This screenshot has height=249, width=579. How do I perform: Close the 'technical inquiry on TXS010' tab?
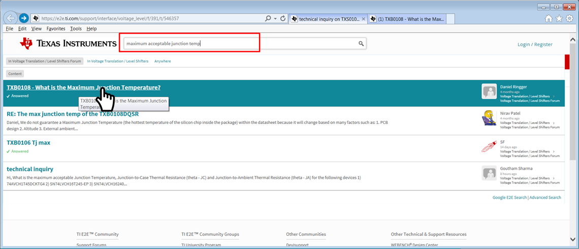click(363, 18)
